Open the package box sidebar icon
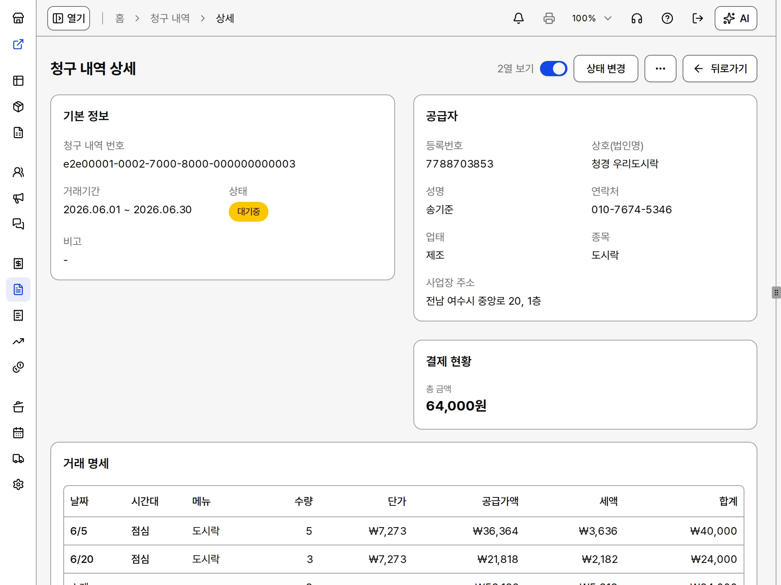781x585 pixels. pyautogui.click(x=18, y=107)
